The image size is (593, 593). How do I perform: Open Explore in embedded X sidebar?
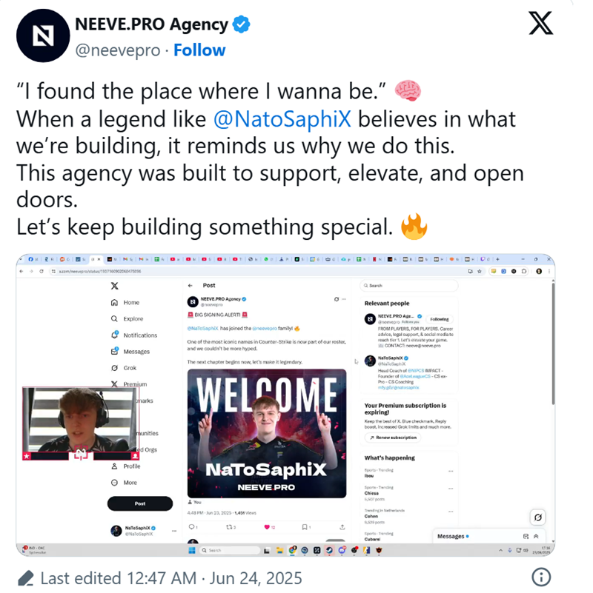(127, 319)
